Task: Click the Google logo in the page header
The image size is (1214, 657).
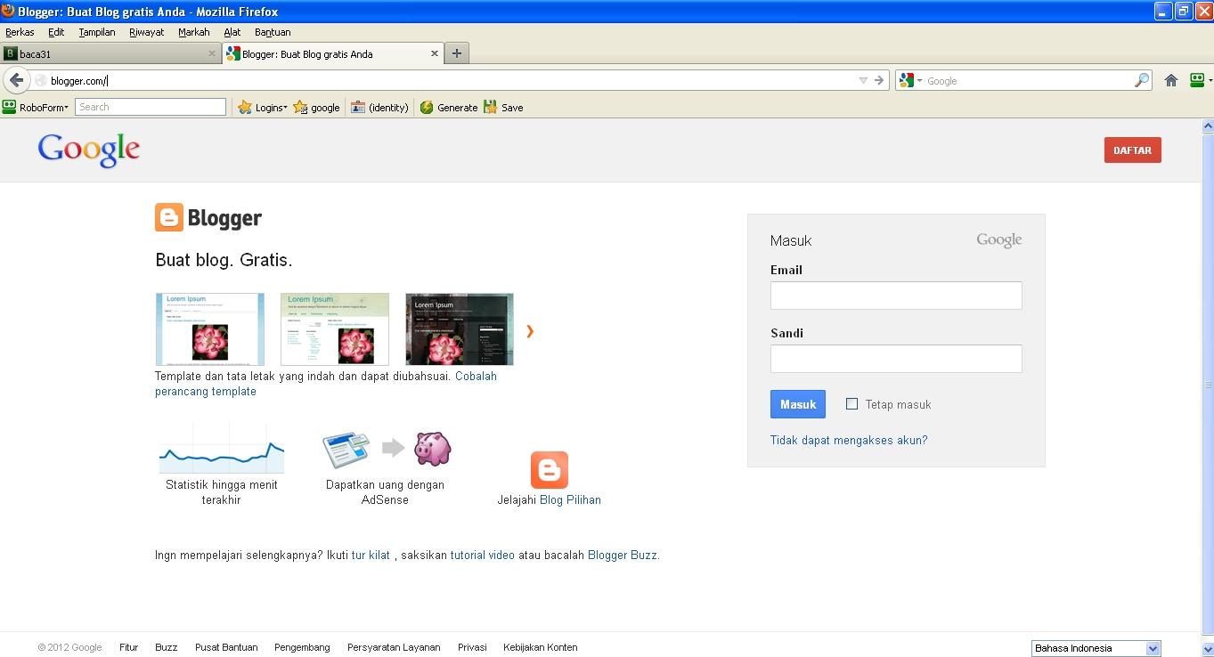Action: (x=89, y=150)
